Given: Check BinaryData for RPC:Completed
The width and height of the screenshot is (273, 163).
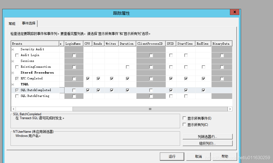Looking at the screenshot, I should (222, 79).
